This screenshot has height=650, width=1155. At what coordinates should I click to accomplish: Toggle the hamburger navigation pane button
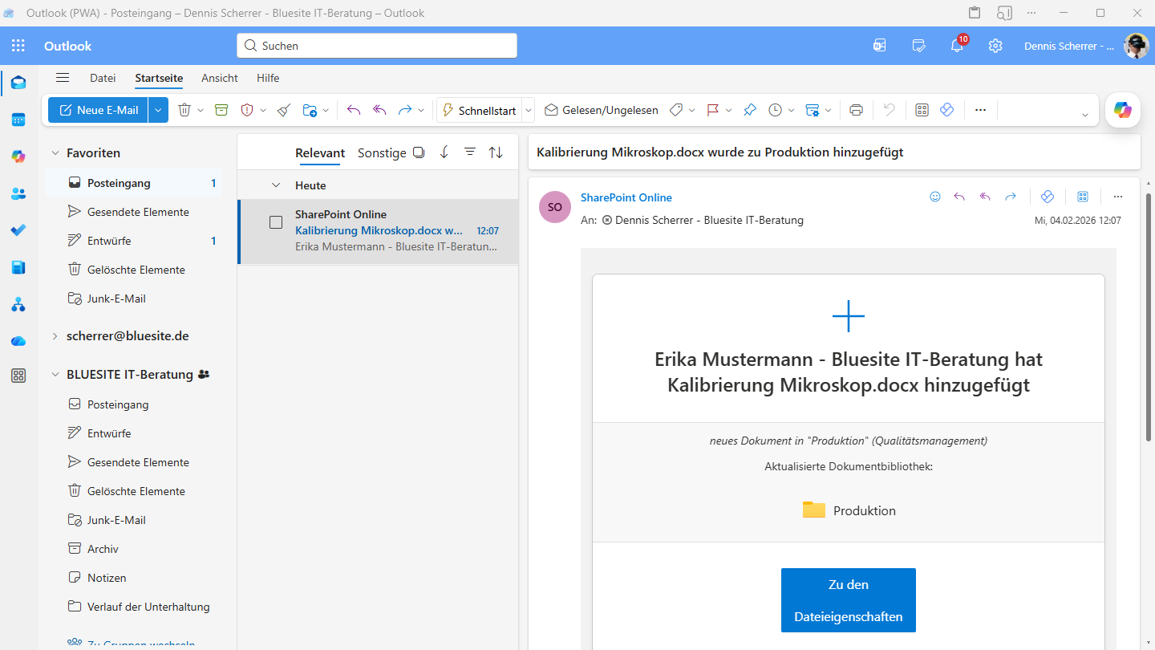point(63,78)
